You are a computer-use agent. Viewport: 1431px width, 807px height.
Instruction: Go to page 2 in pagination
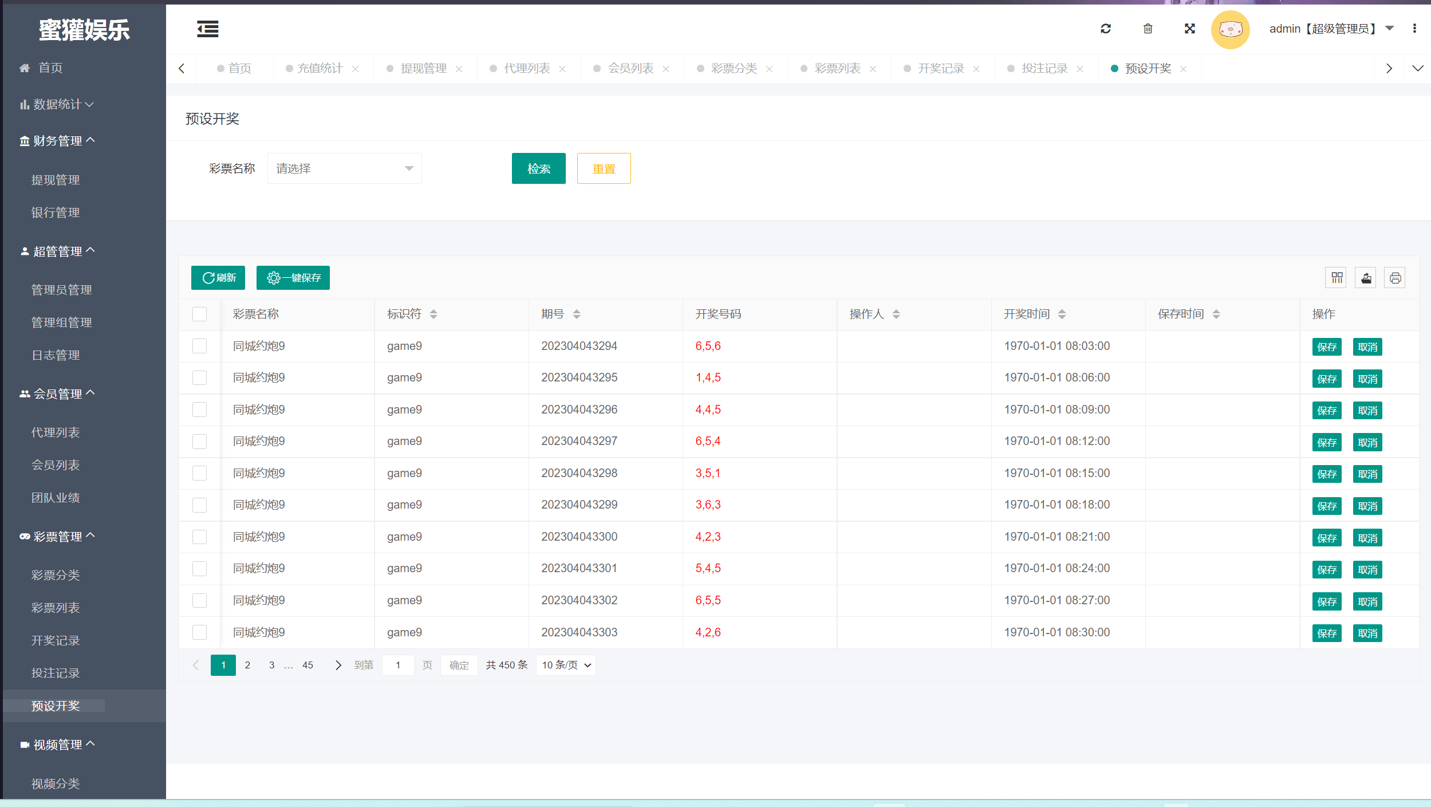(247, 665)
